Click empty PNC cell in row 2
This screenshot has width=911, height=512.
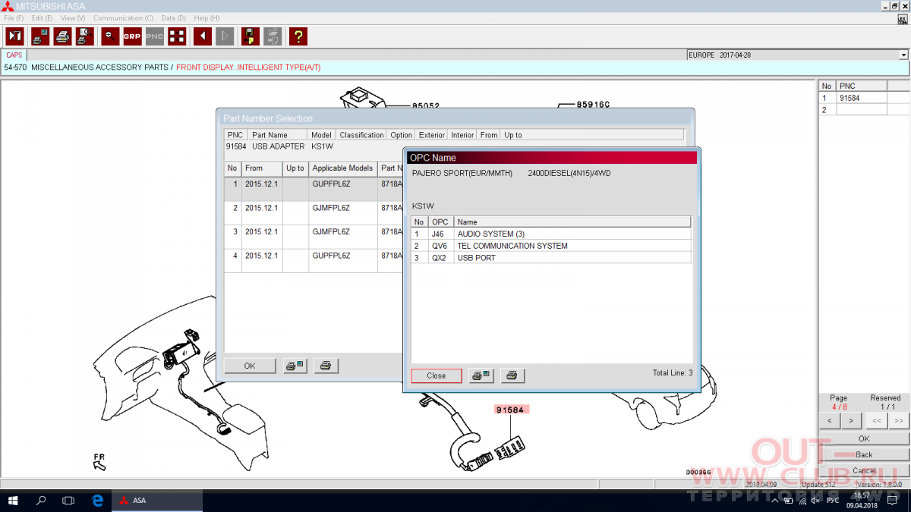coord(861,109)
